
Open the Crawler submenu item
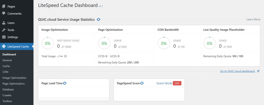pyautogui.click(x=7, y=95)
